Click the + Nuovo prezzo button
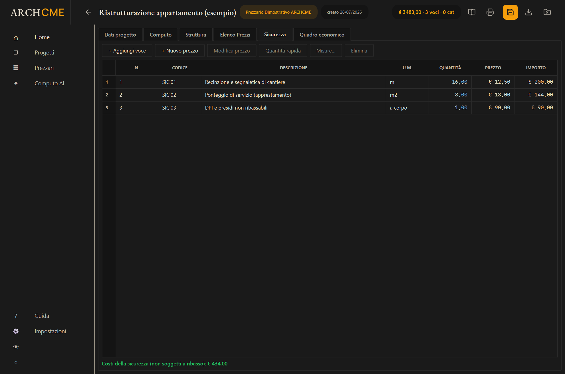 180,51
